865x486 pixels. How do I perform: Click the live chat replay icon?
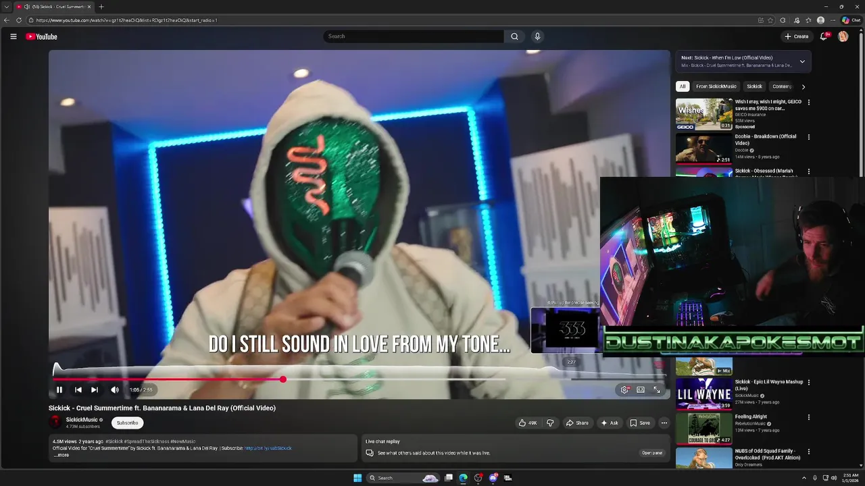pyautogui.click(x=370, y=453)
